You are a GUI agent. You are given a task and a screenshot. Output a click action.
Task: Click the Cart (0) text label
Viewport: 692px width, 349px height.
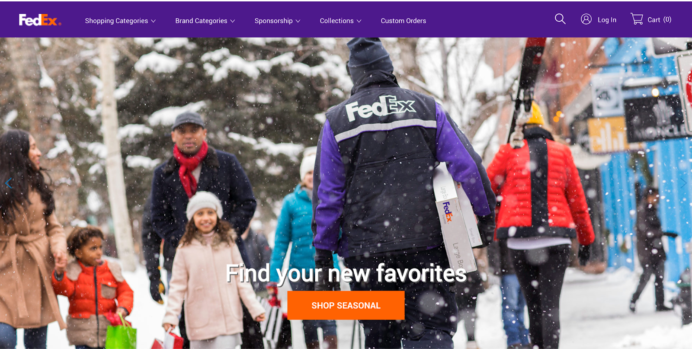(659, 20)
